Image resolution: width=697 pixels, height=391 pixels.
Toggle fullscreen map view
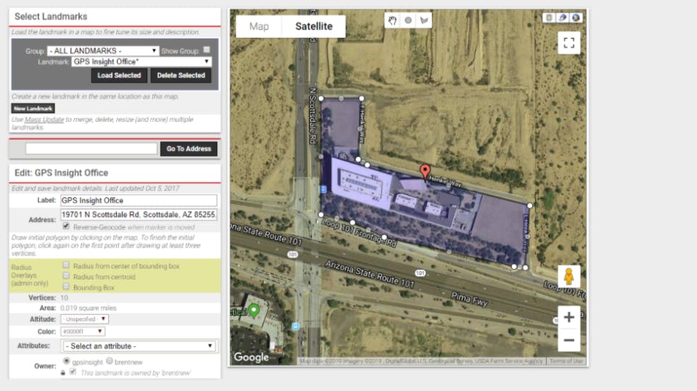pyautogui.click(x=569, y=43)
